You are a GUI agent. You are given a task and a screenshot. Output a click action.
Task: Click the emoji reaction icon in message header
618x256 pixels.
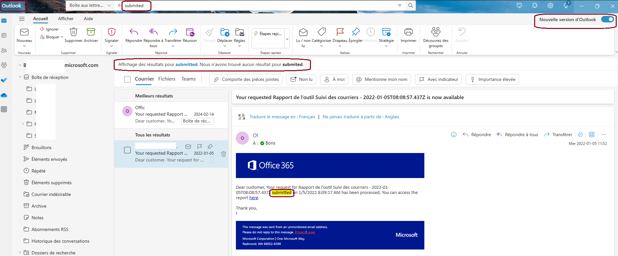click(454, 134)
